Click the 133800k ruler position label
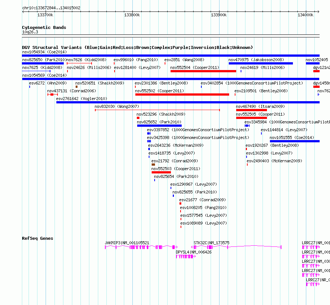Screen dimensions: 330x305 pyautogui.click(x=132, y=15)
